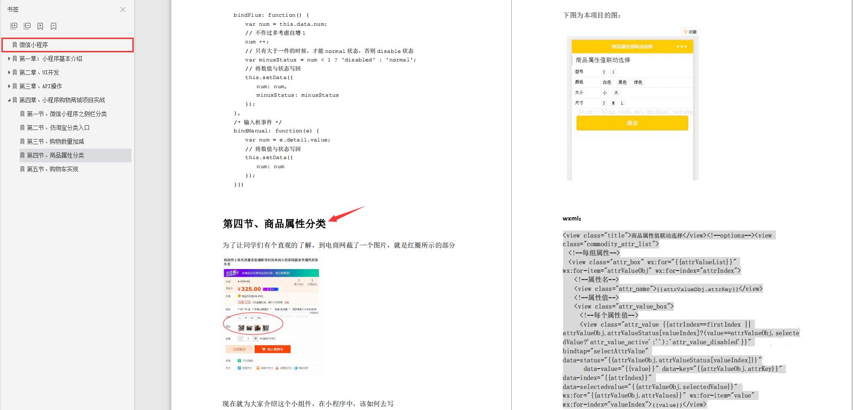
Task: Jump to 第五节、购物车实现
Action: (x=52, y=169)
